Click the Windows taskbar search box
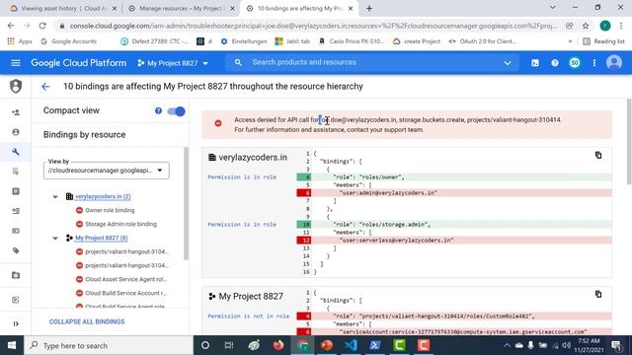 (x=110, y=345)
